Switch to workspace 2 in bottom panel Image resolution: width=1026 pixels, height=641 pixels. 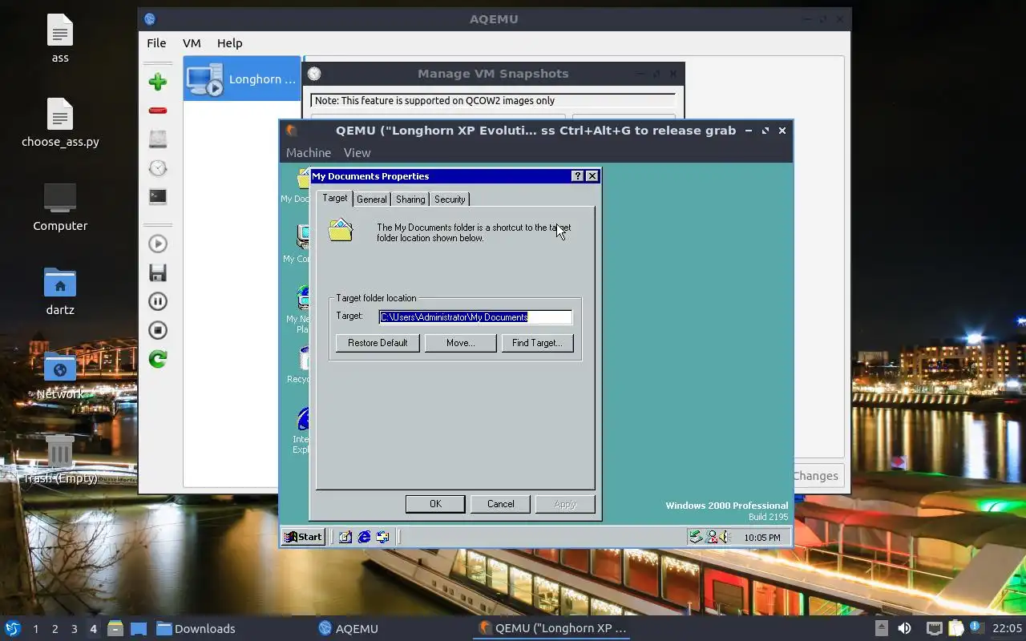coord(55,629)
